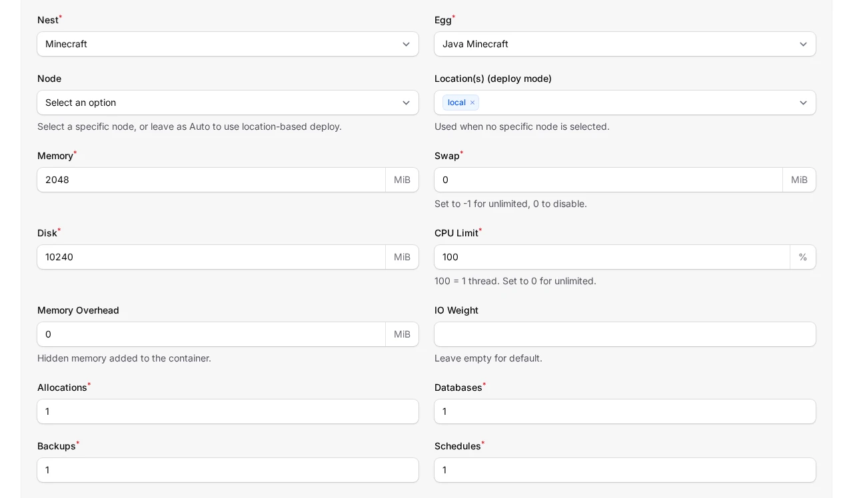Expand the Node 'Select an option' dropdown

click(x=228, y=103)
